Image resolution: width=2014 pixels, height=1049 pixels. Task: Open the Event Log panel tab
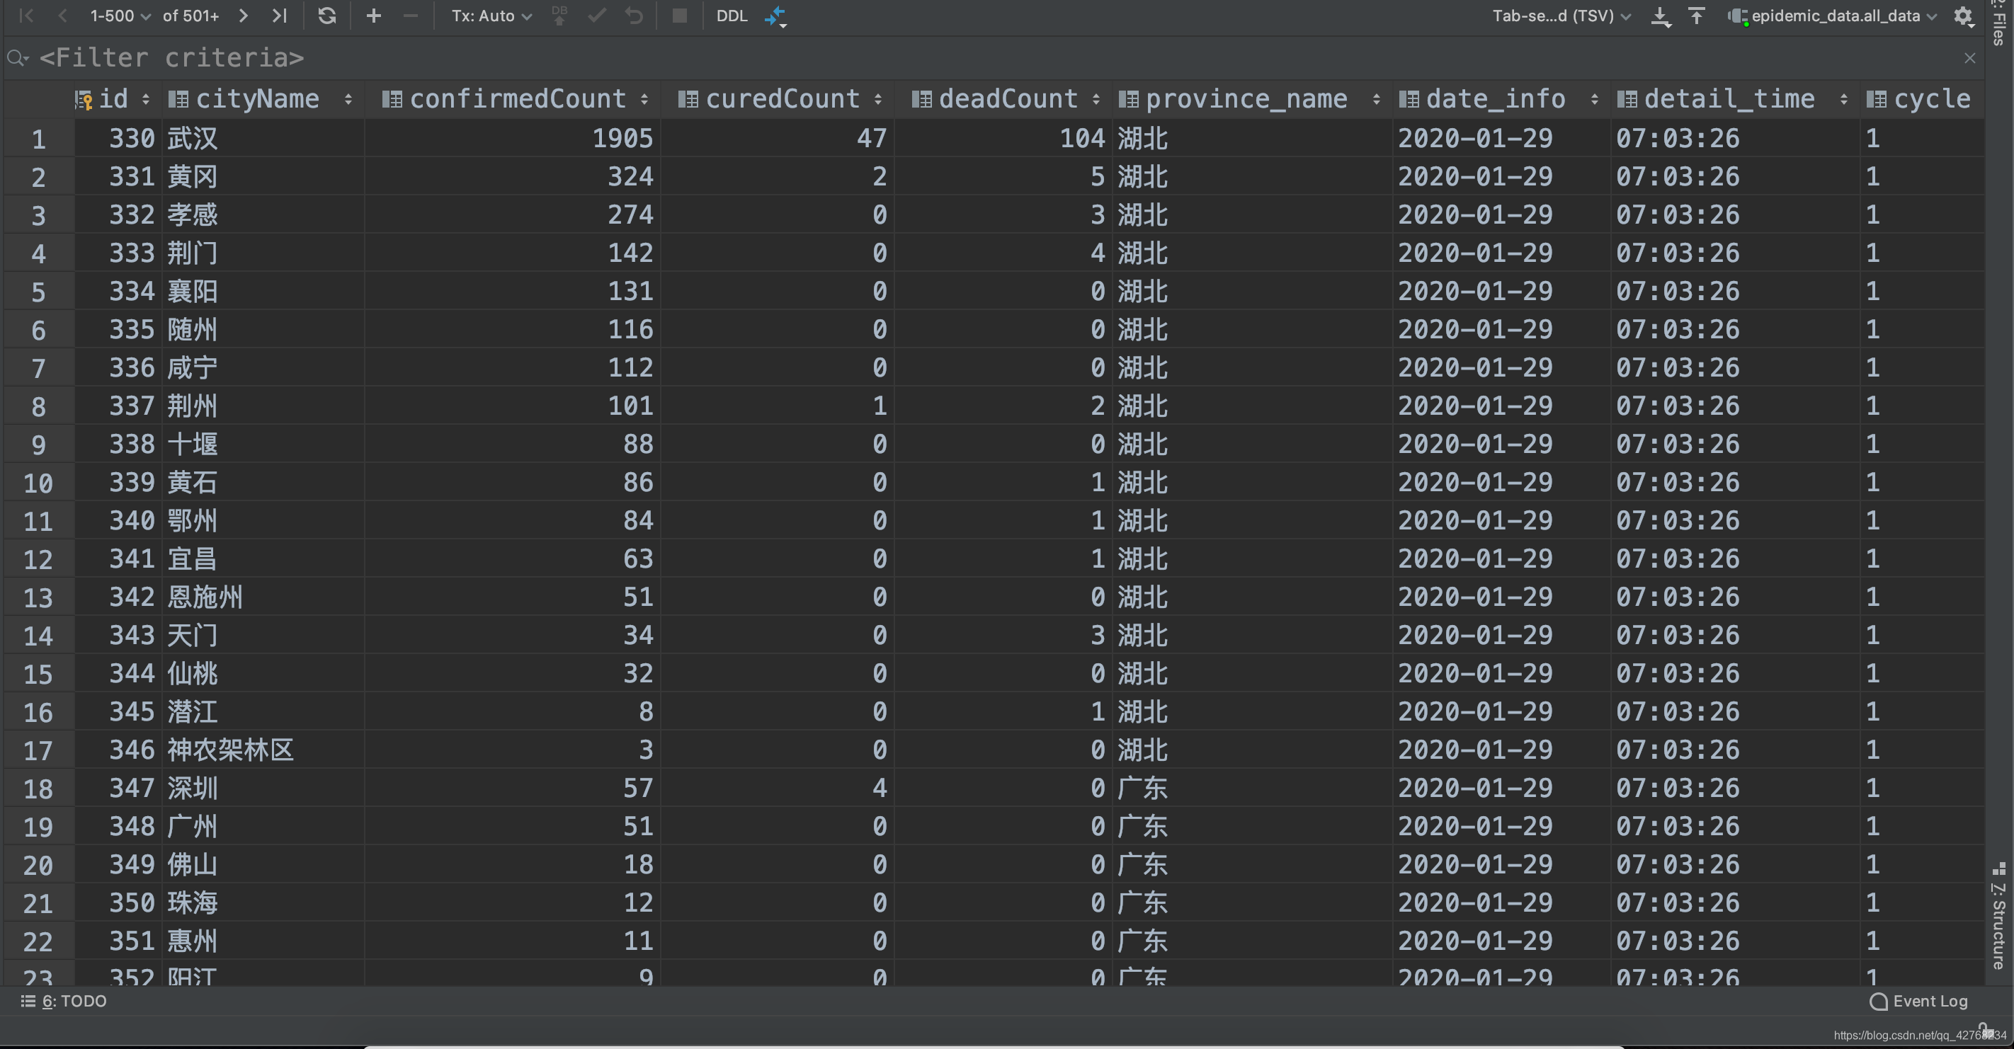(x=1925, y=999)
